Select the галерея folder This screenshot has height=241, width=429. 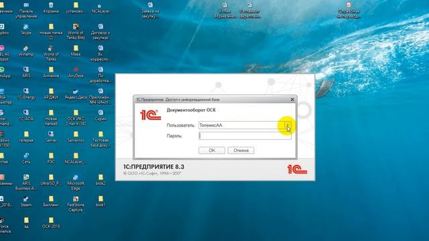(x=26, y=137)
